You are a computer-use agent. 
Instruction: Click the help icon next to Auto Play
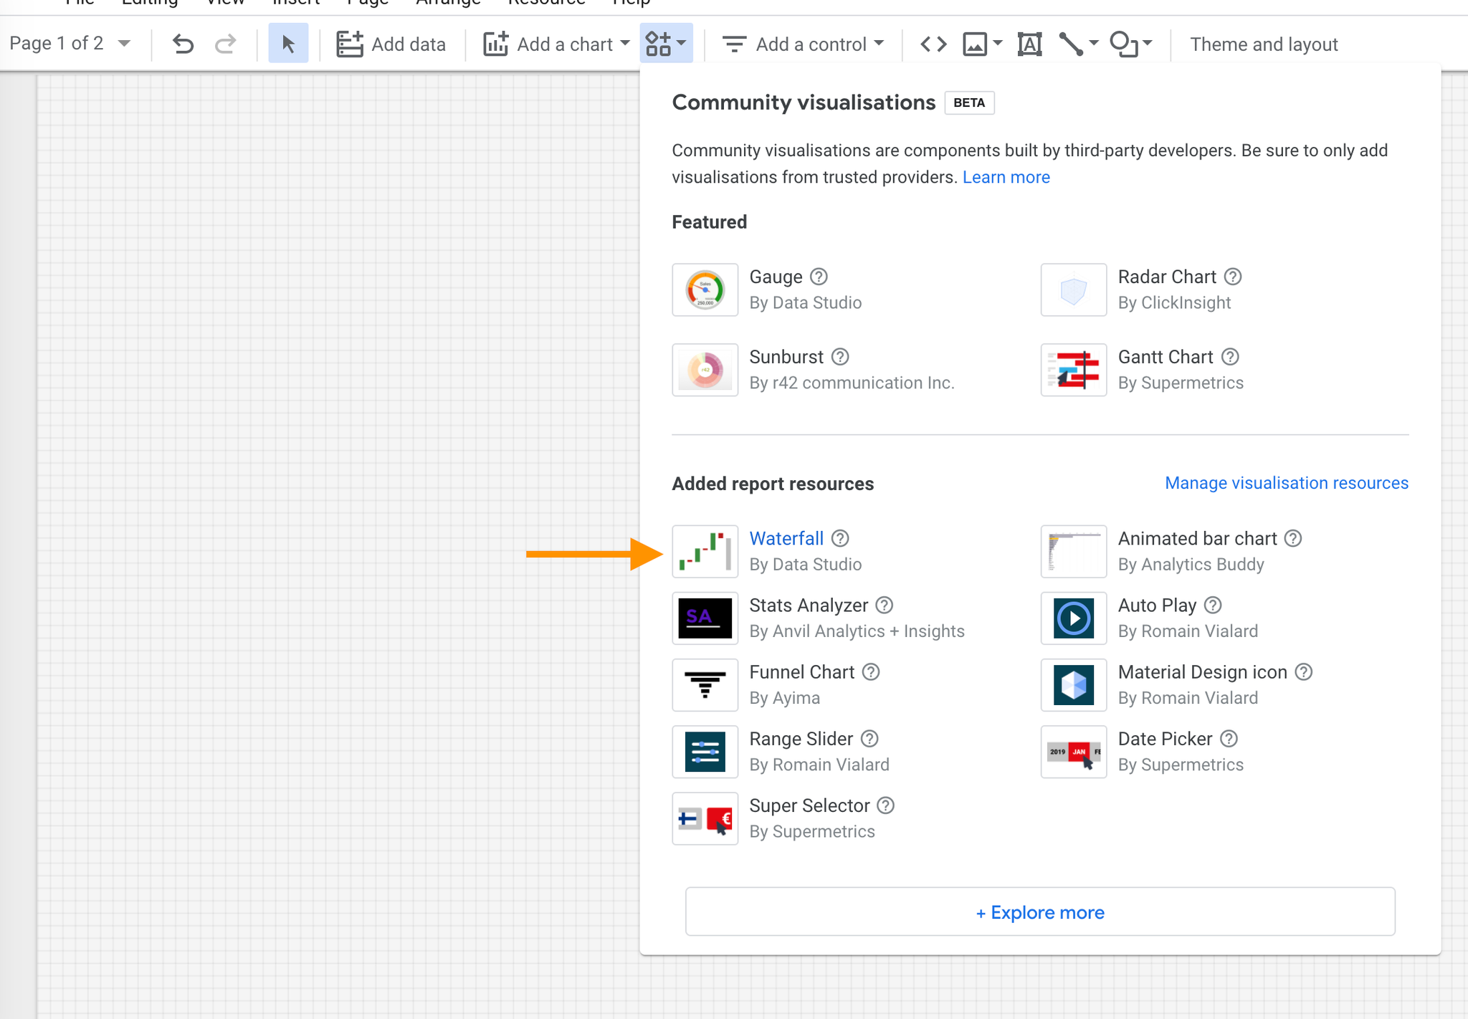point(1213,606)
